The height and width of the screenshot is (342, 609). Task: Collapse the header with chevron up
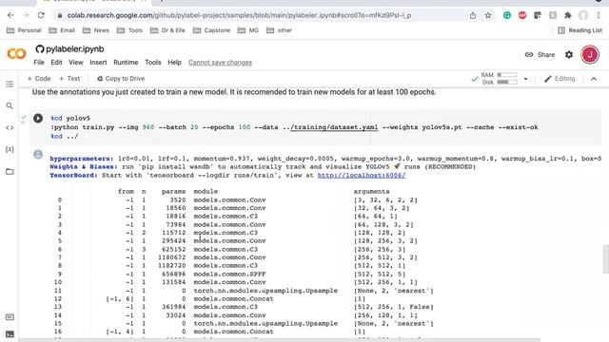pyautogui.click(x=594, y=79)
